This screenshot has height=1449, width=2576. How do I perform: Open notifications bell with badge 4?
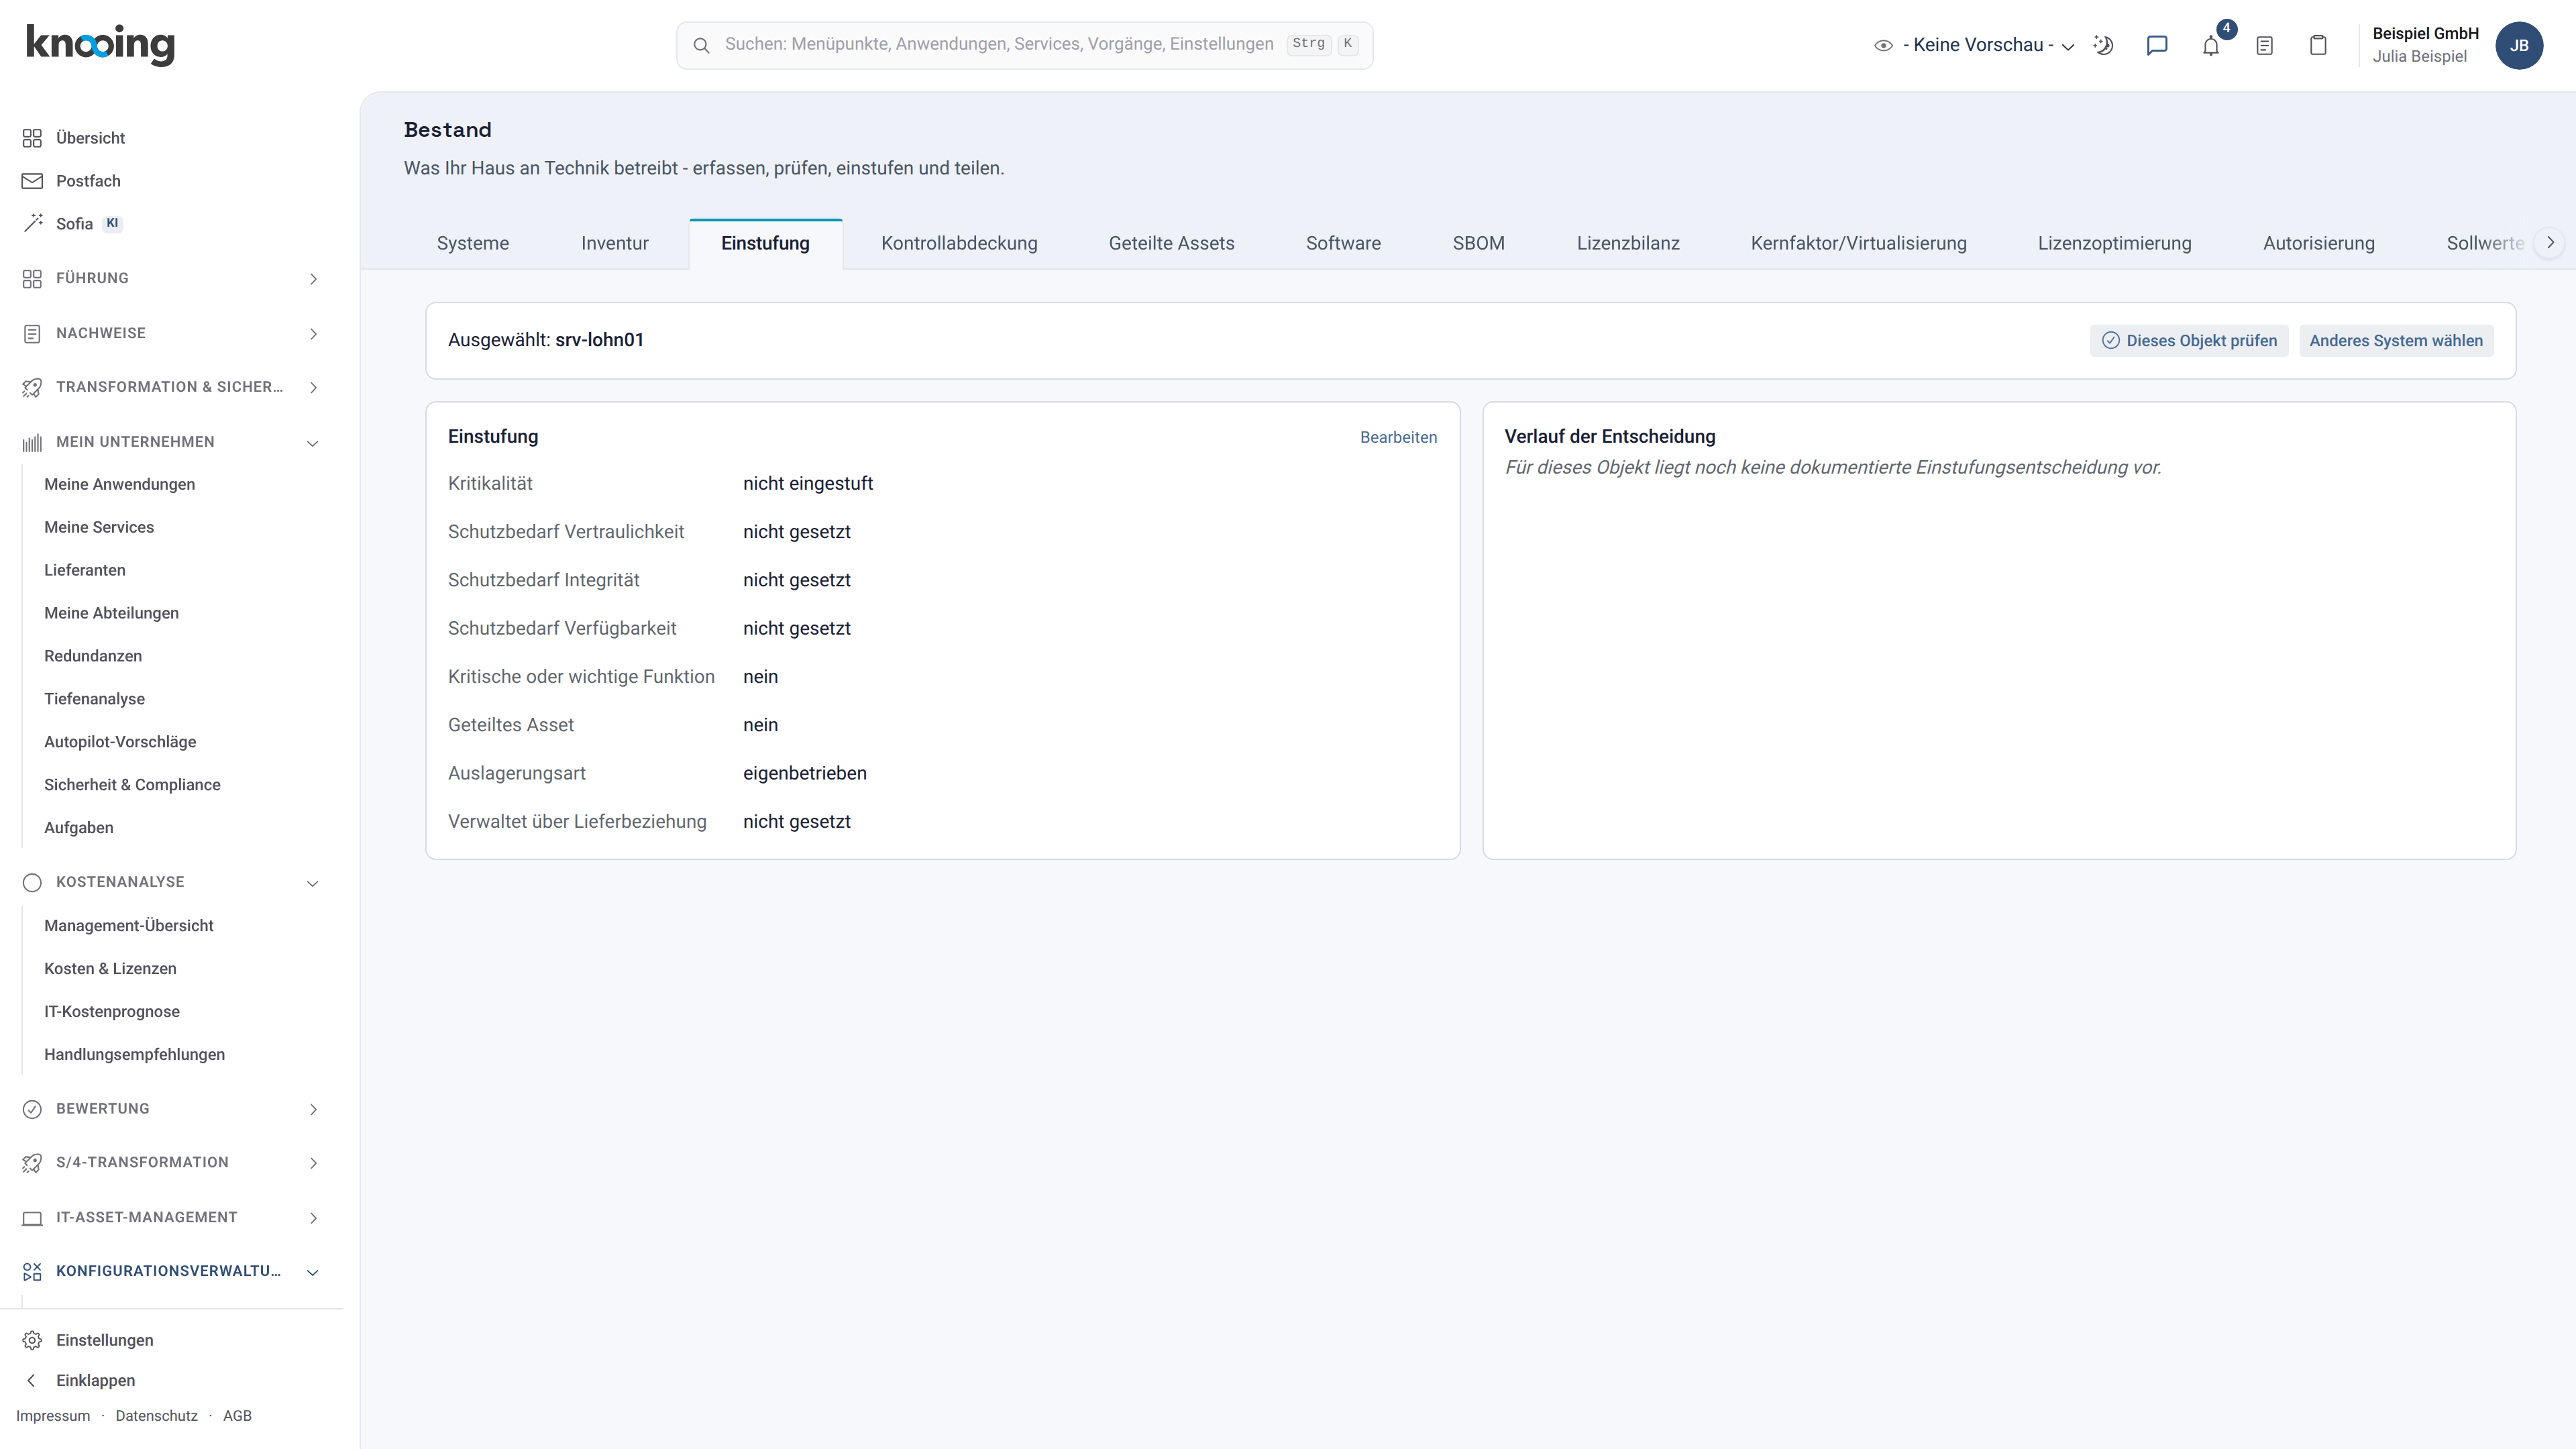coord(2211,45)
